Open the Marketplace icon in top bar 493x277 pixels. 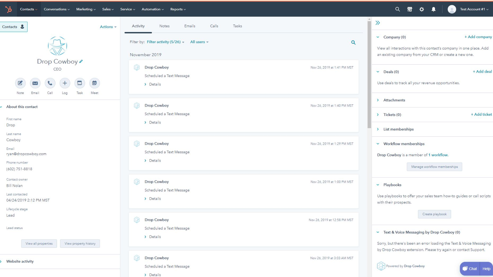tap(409, 9)
